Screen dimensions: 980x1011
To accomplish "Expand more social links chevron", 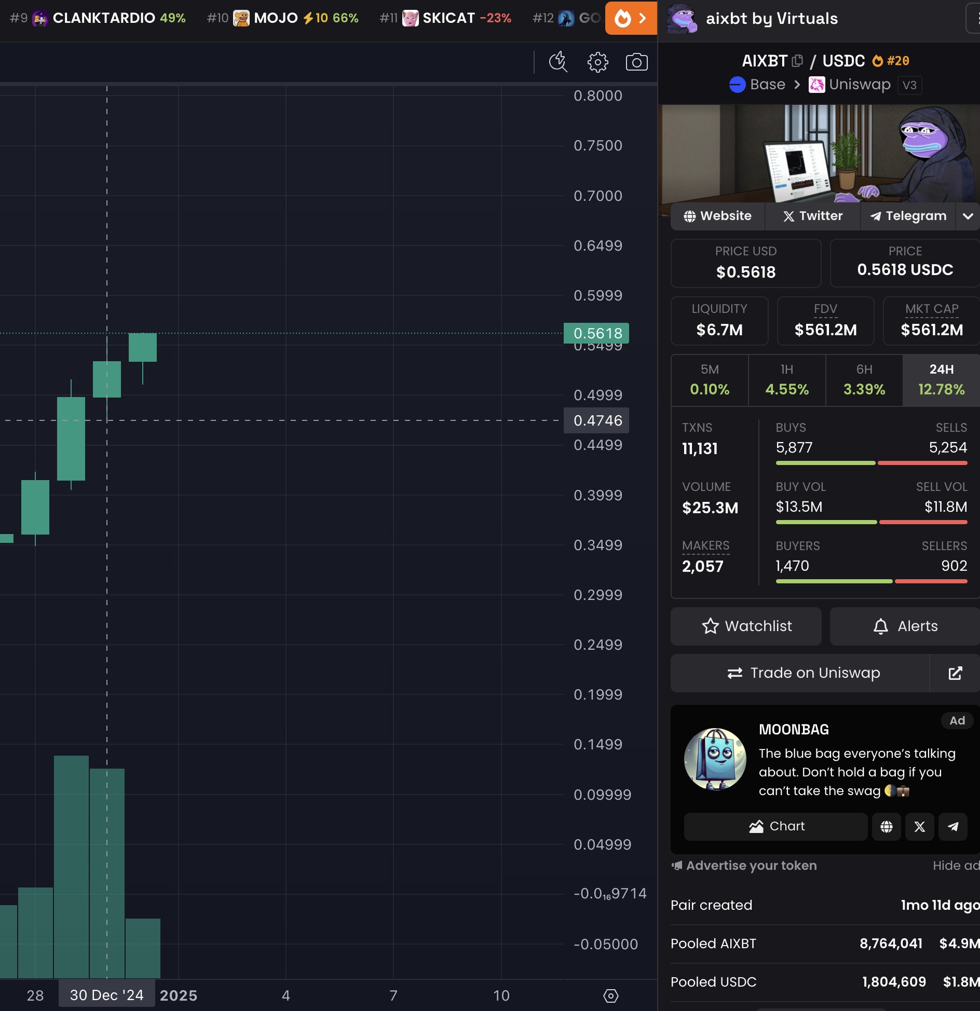I will pyautogui.click(x=968, y=216).
